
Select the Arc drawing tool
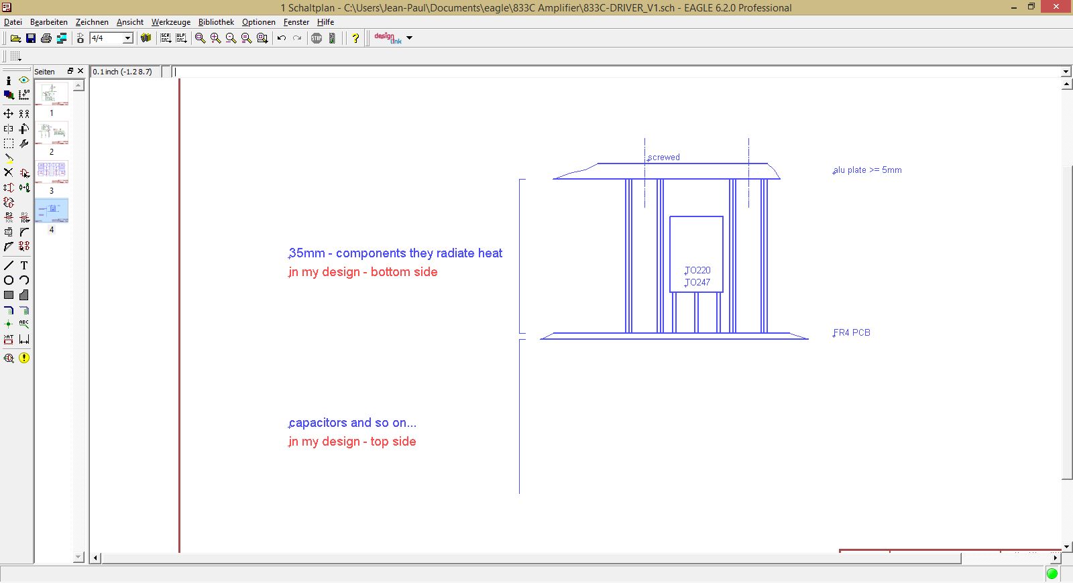click(24, 280)
